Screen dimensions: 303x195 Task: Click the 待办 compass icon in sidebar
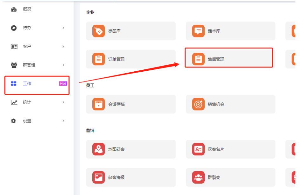point(14,28)
